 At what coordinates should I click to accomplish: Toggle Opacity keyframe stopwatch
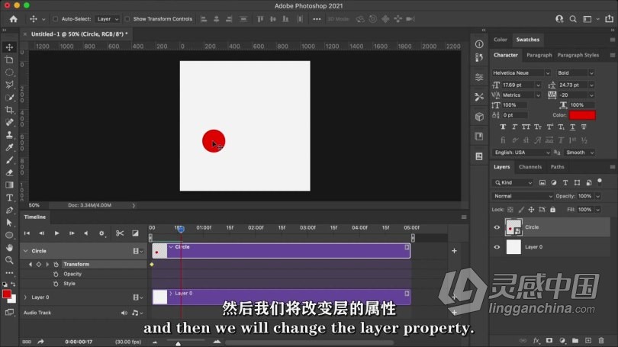pyautogui.click(x=56, y=274)
